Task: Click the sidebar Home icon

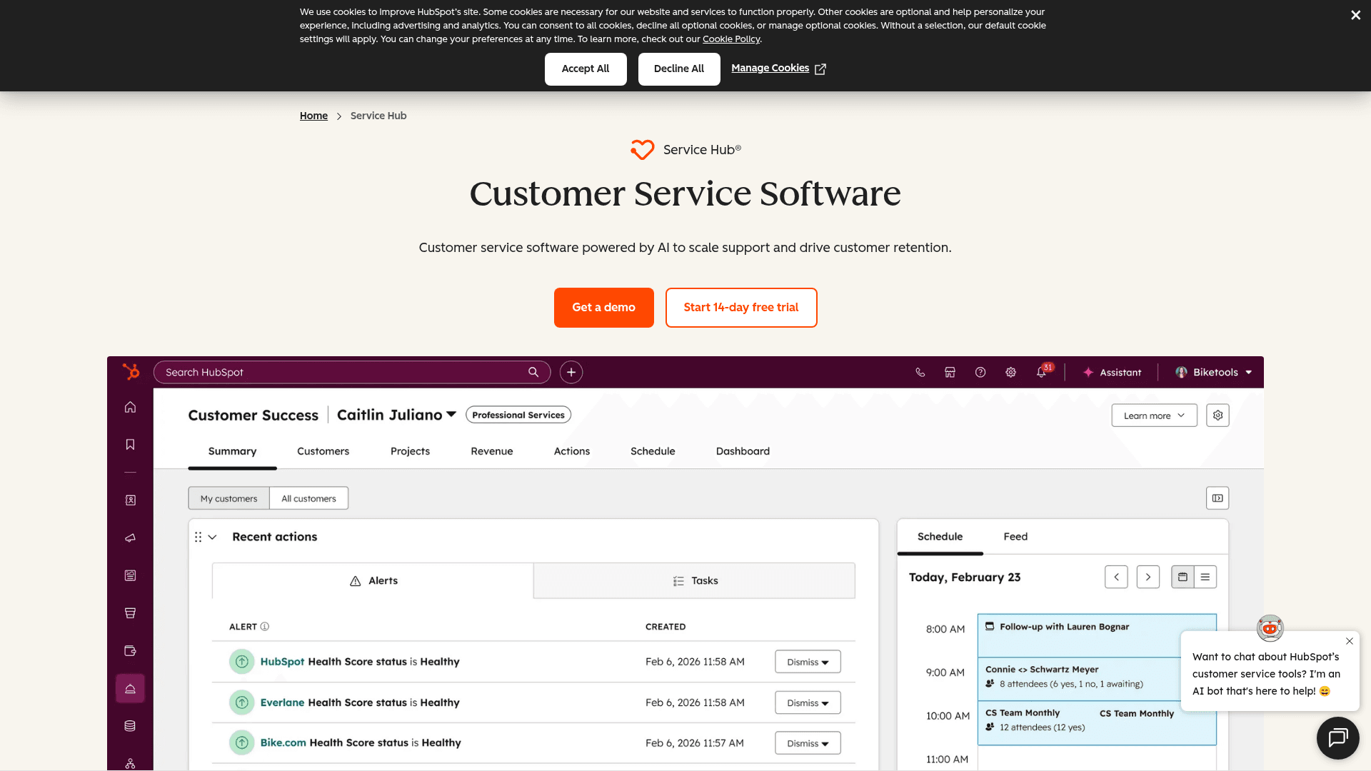Action: [x=130, y=407]
